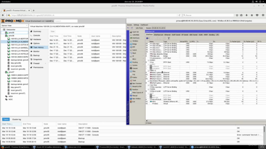Click Exit in WinBox sidebar
Image resolution: width=266 pixels, height=149 pixels.
click(x=134, y=102)
